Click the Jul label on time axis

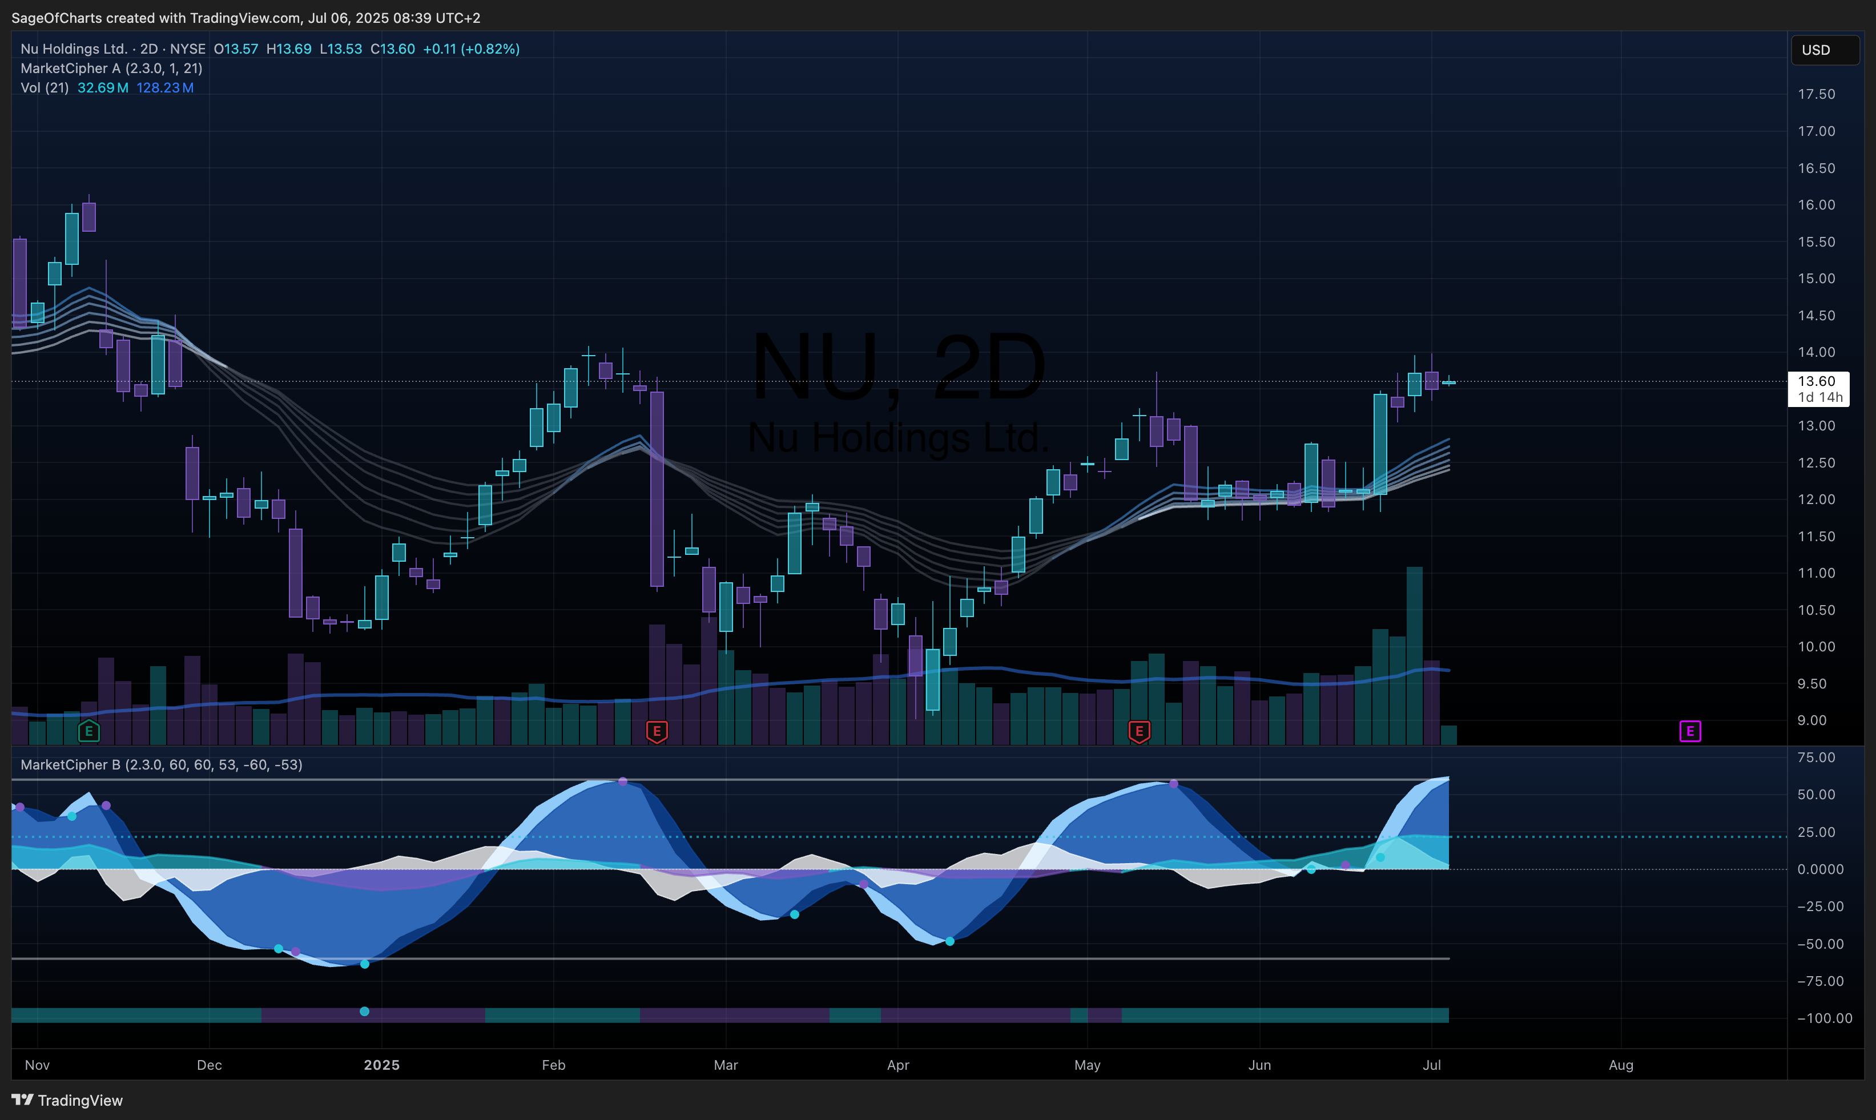coord(1431,1065)
